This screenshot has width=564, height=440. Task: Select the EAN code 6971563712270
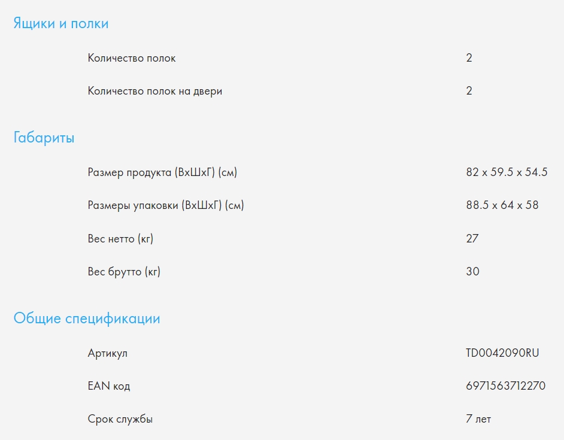click(x=505, y=386)
